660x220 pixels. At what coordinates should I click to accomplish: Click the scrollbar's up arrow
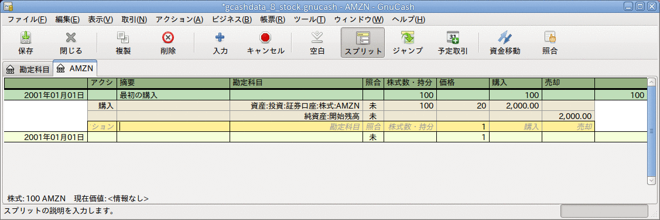point(652,82)
